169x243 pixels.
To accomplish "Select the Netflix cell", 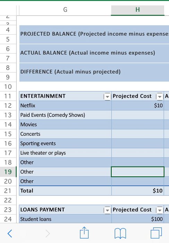I will pos(65,106).
